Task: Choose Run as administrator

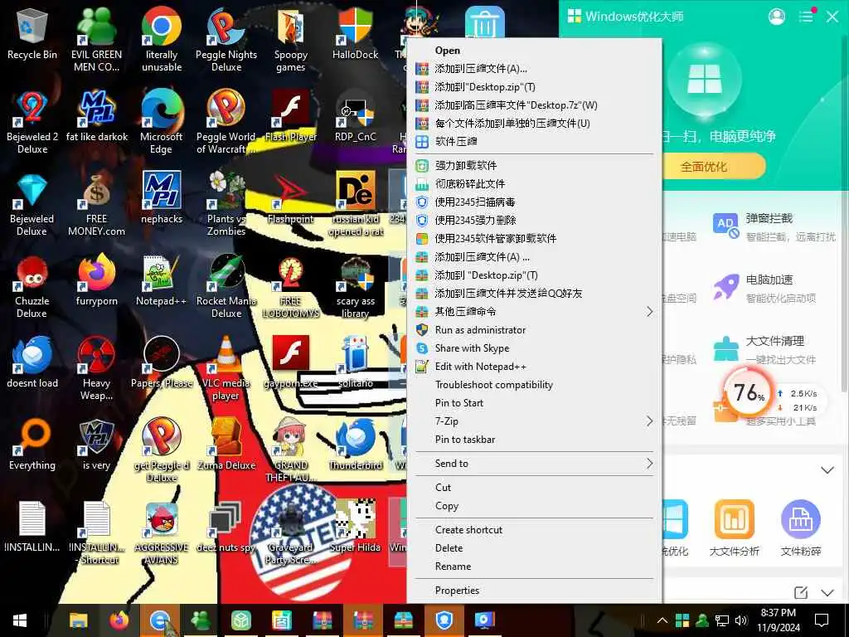Action: (535, 330)
